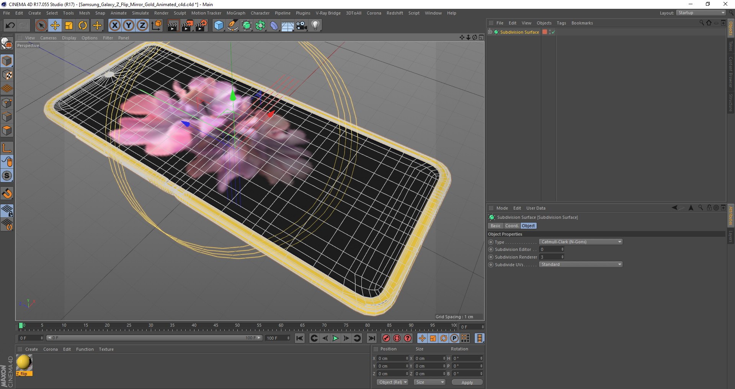Open the MoGraph menu
This screenshot has width=735, height=389.
236,13
